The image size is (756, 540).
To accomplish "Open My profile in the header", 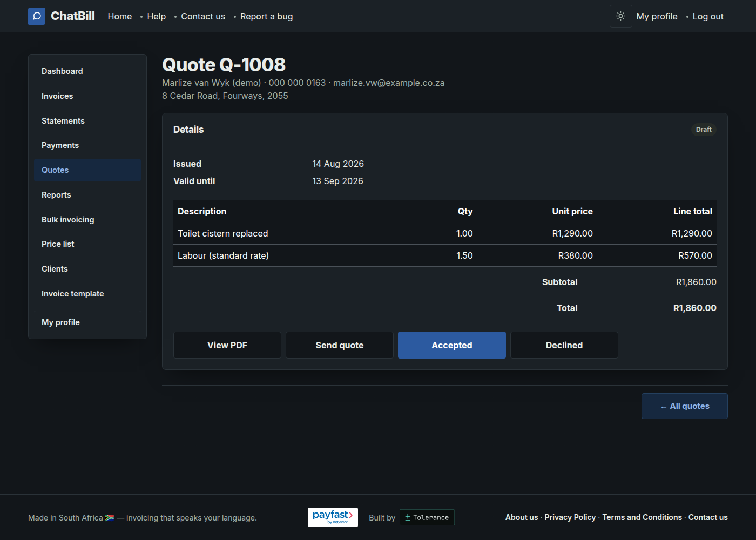I will click(657, 16).
